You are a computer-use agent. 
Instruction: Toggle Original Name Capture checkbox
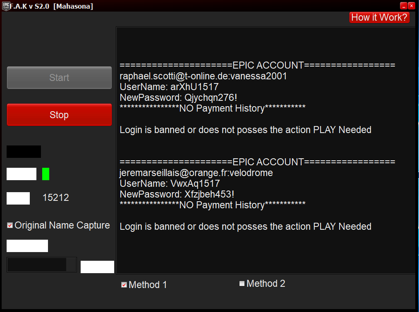[x=10, y=226]
